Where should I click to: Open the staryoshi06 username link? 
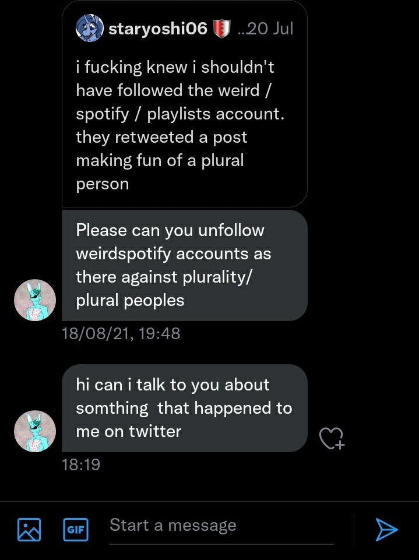click(x=158, y=29)
